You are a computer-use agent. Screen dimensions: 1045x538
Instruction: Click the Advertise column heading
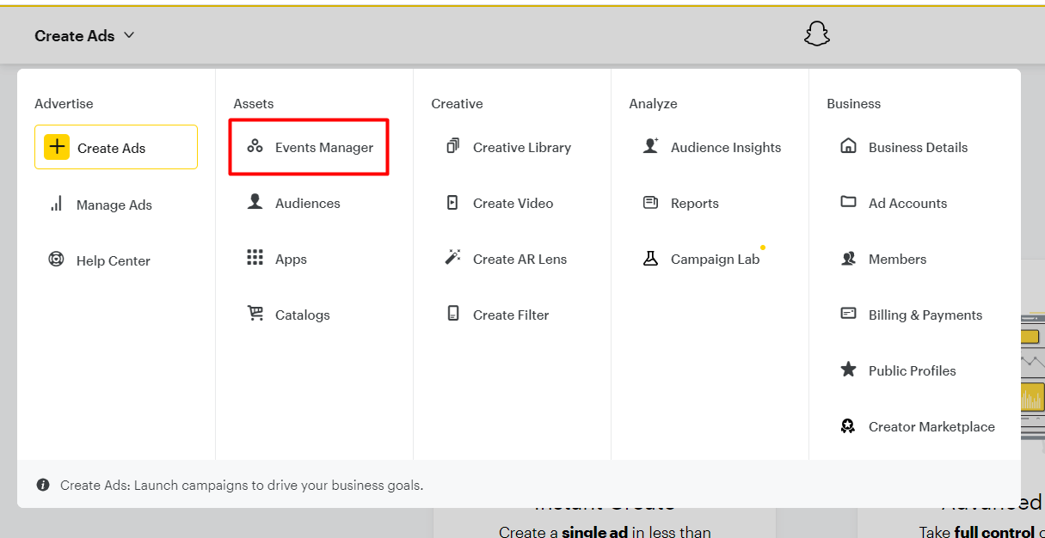click(x=64, y=103)
